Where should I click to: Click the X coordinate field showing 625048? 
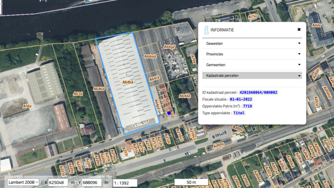[x=58, y=183]
